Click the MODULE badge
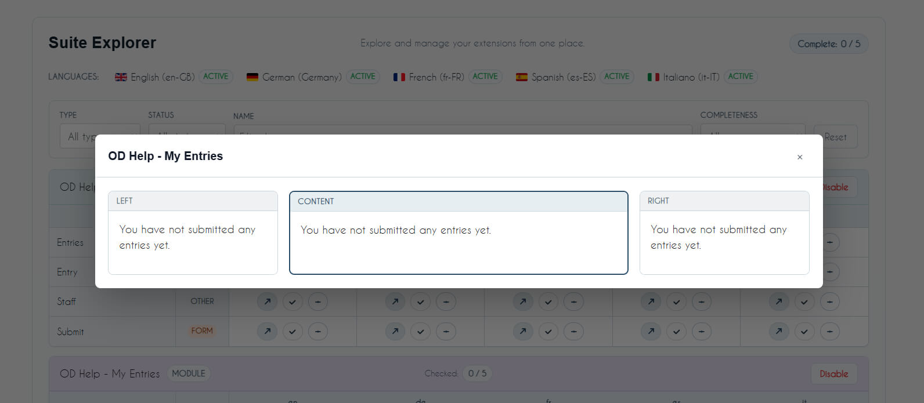The width and height of the screenshot is (924, 403). [189, 373]
